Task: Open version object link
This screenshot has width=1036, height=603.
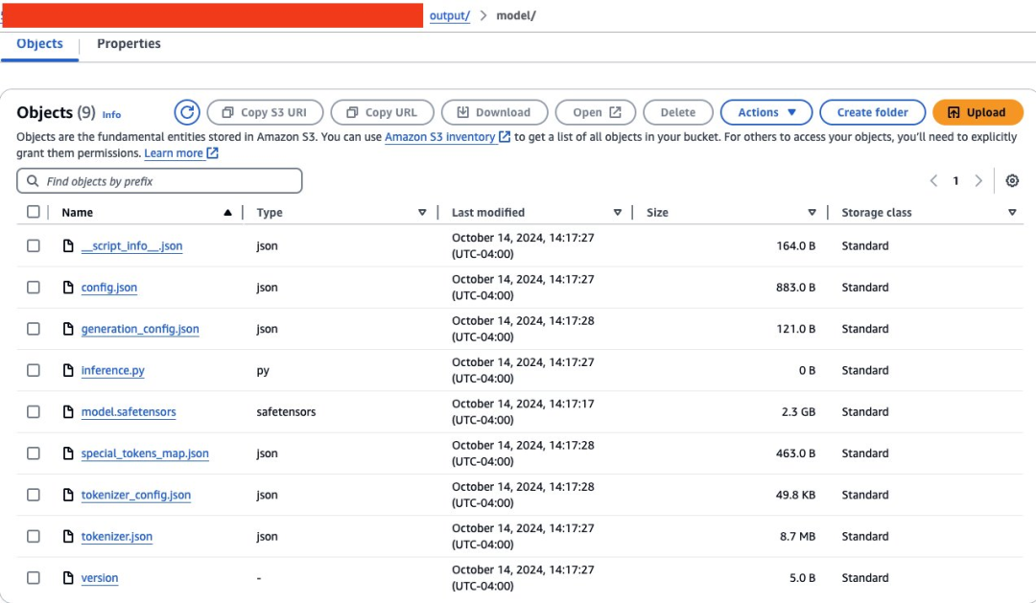Action: point(100,578)
